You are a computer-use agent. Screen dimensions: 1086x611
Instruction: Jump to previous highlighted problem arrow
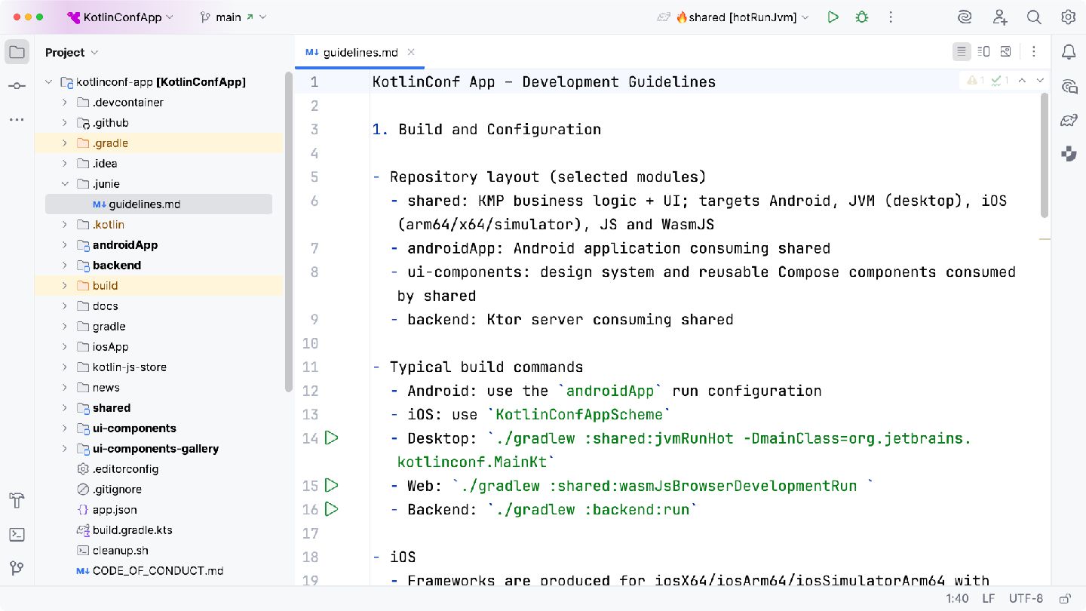coord(1022,80)
